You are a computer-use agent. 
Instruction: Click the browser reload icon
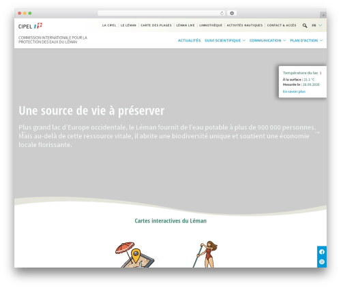pyautogui.click(x=222, y=13)
